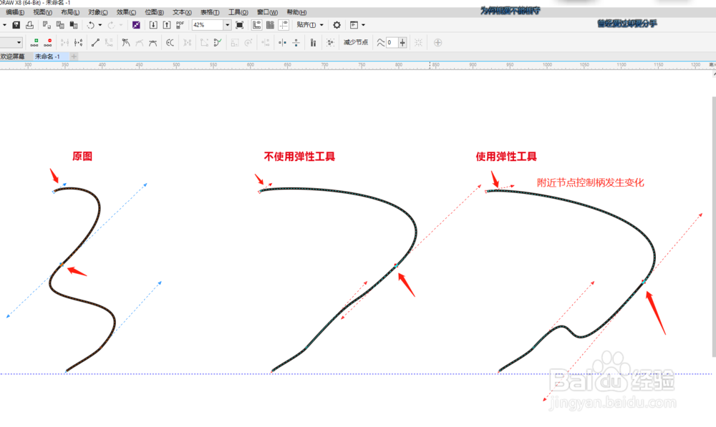Click the 减少节点 button

[x=356, y=42]
